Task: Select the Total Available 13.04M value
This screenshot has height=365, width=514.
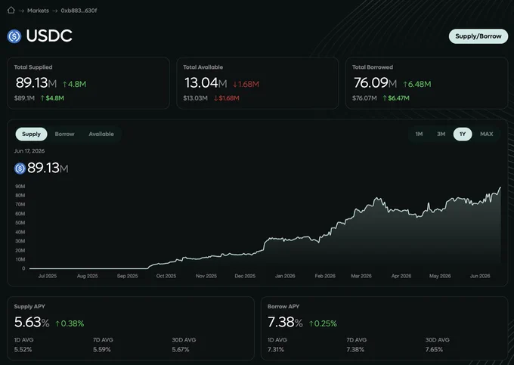Action: [206, 83]
